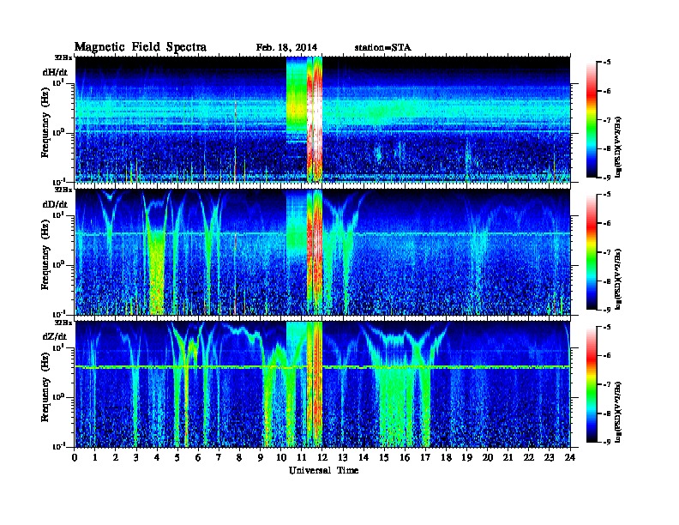Click the hour 17 tick label
The height and width of the screenshot is (525, 679).
tap(425, 457)
